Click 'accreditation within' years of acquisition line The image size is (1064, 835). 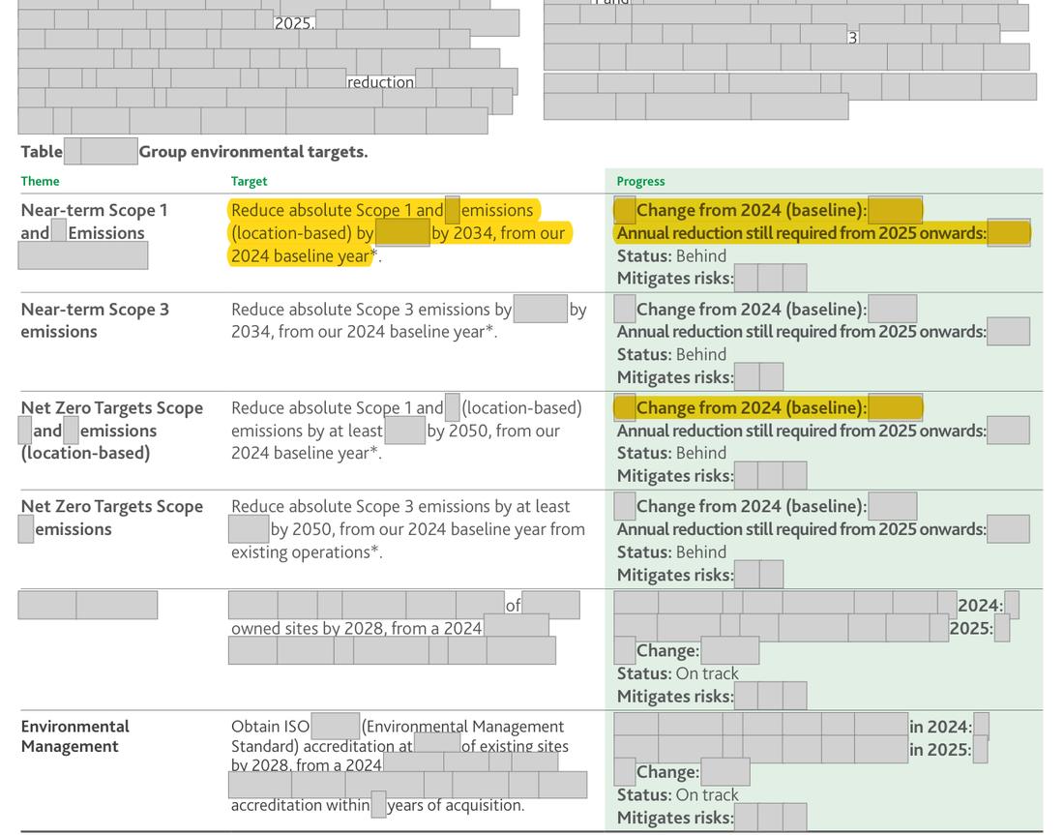point(300,805)
